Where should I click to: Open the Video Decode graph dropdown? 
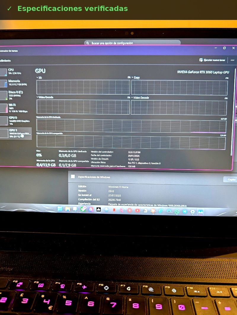132,98
